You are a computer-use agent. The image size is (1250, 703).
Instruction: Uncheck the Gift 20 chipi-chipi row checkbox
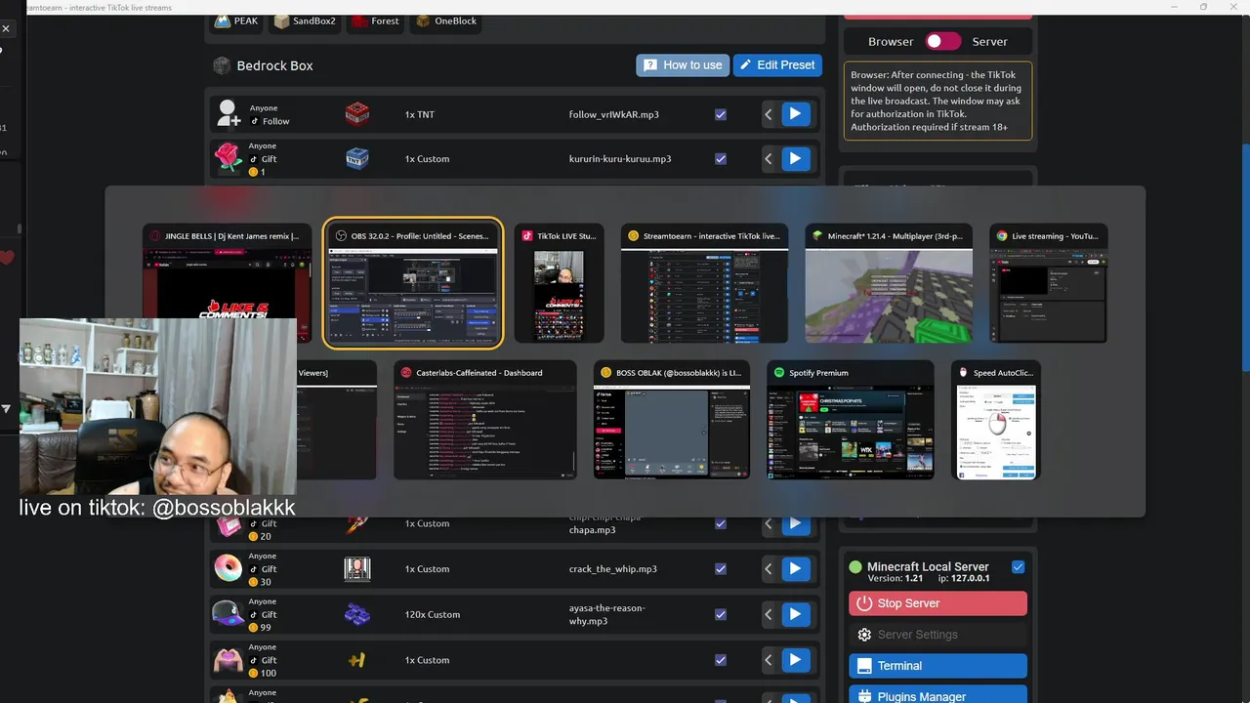tap(721, 523)
